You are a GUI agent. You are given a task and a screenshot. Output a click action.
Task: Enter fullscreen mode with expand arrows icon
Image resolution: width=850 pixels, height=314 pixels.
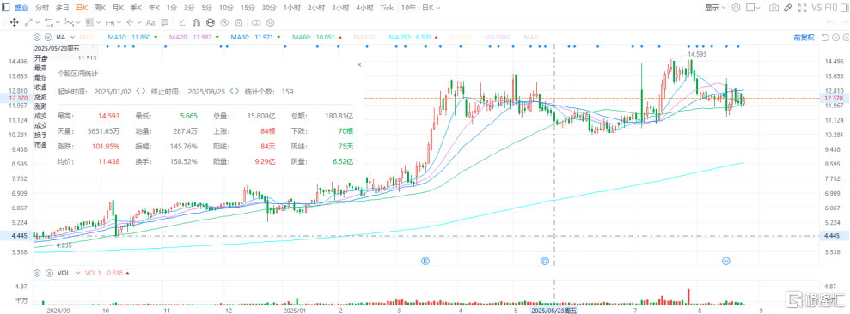click(x=801, y=8)
